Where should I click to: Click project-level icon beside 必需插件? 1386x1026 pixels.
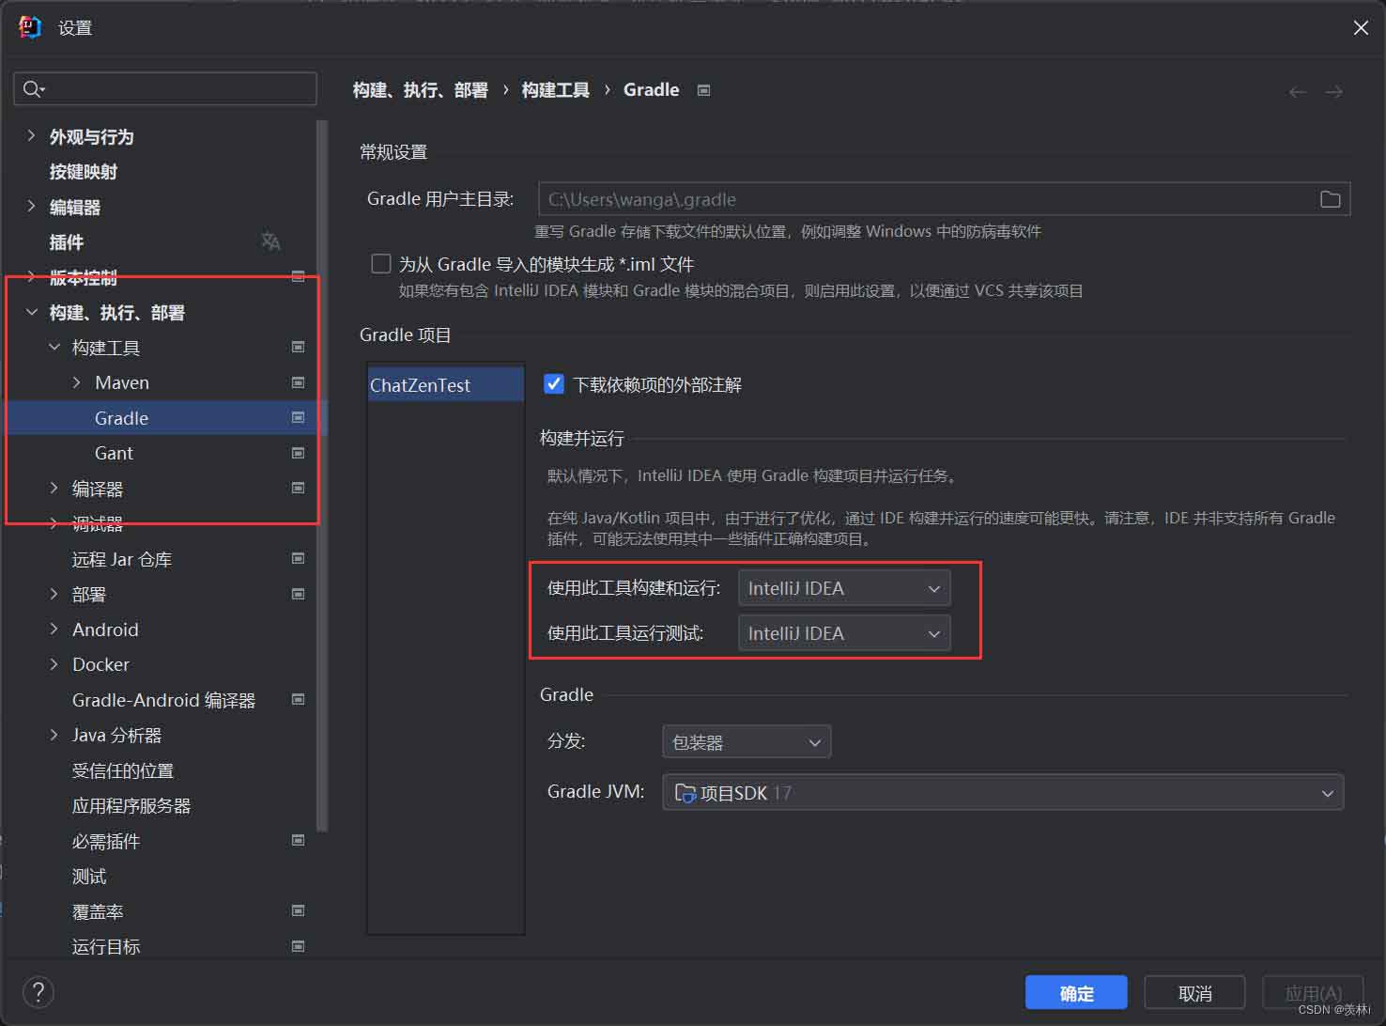298,840
